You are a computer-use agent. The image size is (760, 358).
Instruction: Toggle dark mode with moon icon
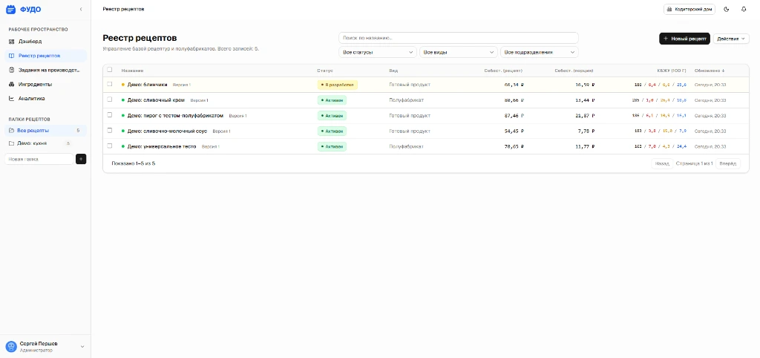click(x=726, y=9)
